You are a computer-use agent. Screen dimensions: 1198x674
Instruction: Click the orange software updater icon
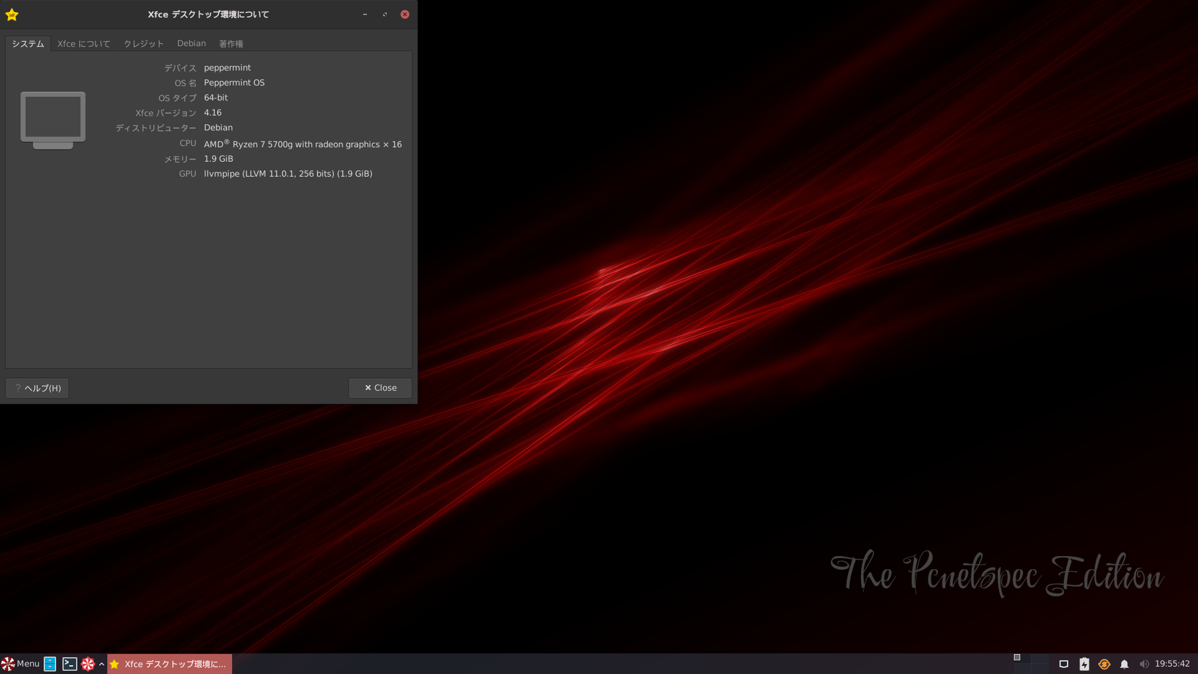pos(1104,664)
